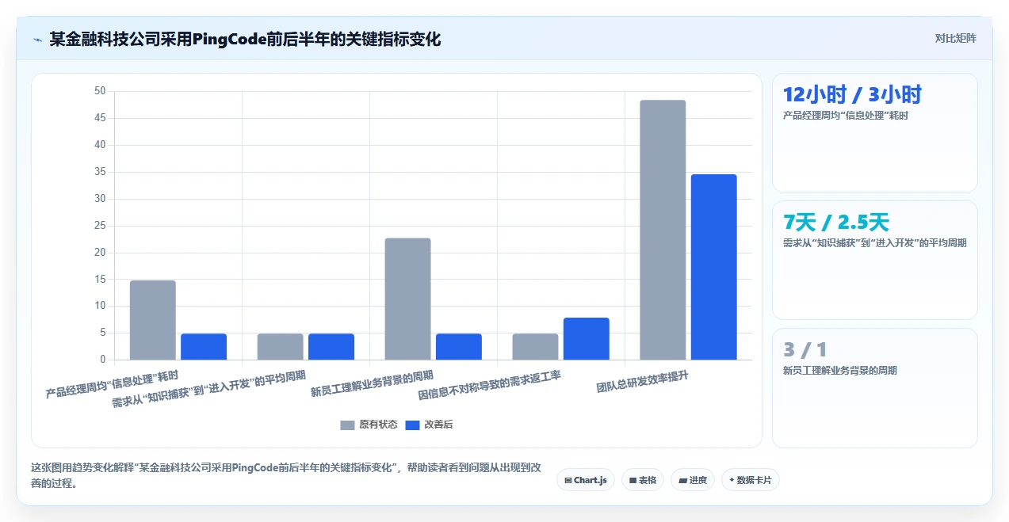Image resolution: width=1009 pixels, height=522 pixels.
Task: Select the Chart.js tag chip
Action: [x=586, y=480]
